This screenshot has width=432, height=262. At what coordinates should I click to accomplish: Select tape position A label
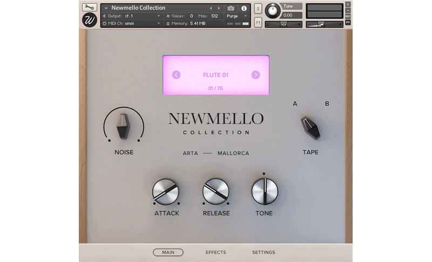tap(295, 104)
